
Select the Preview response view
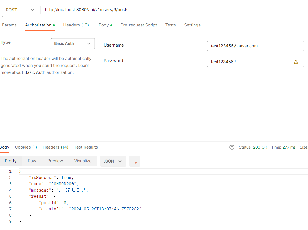(55, 161)
